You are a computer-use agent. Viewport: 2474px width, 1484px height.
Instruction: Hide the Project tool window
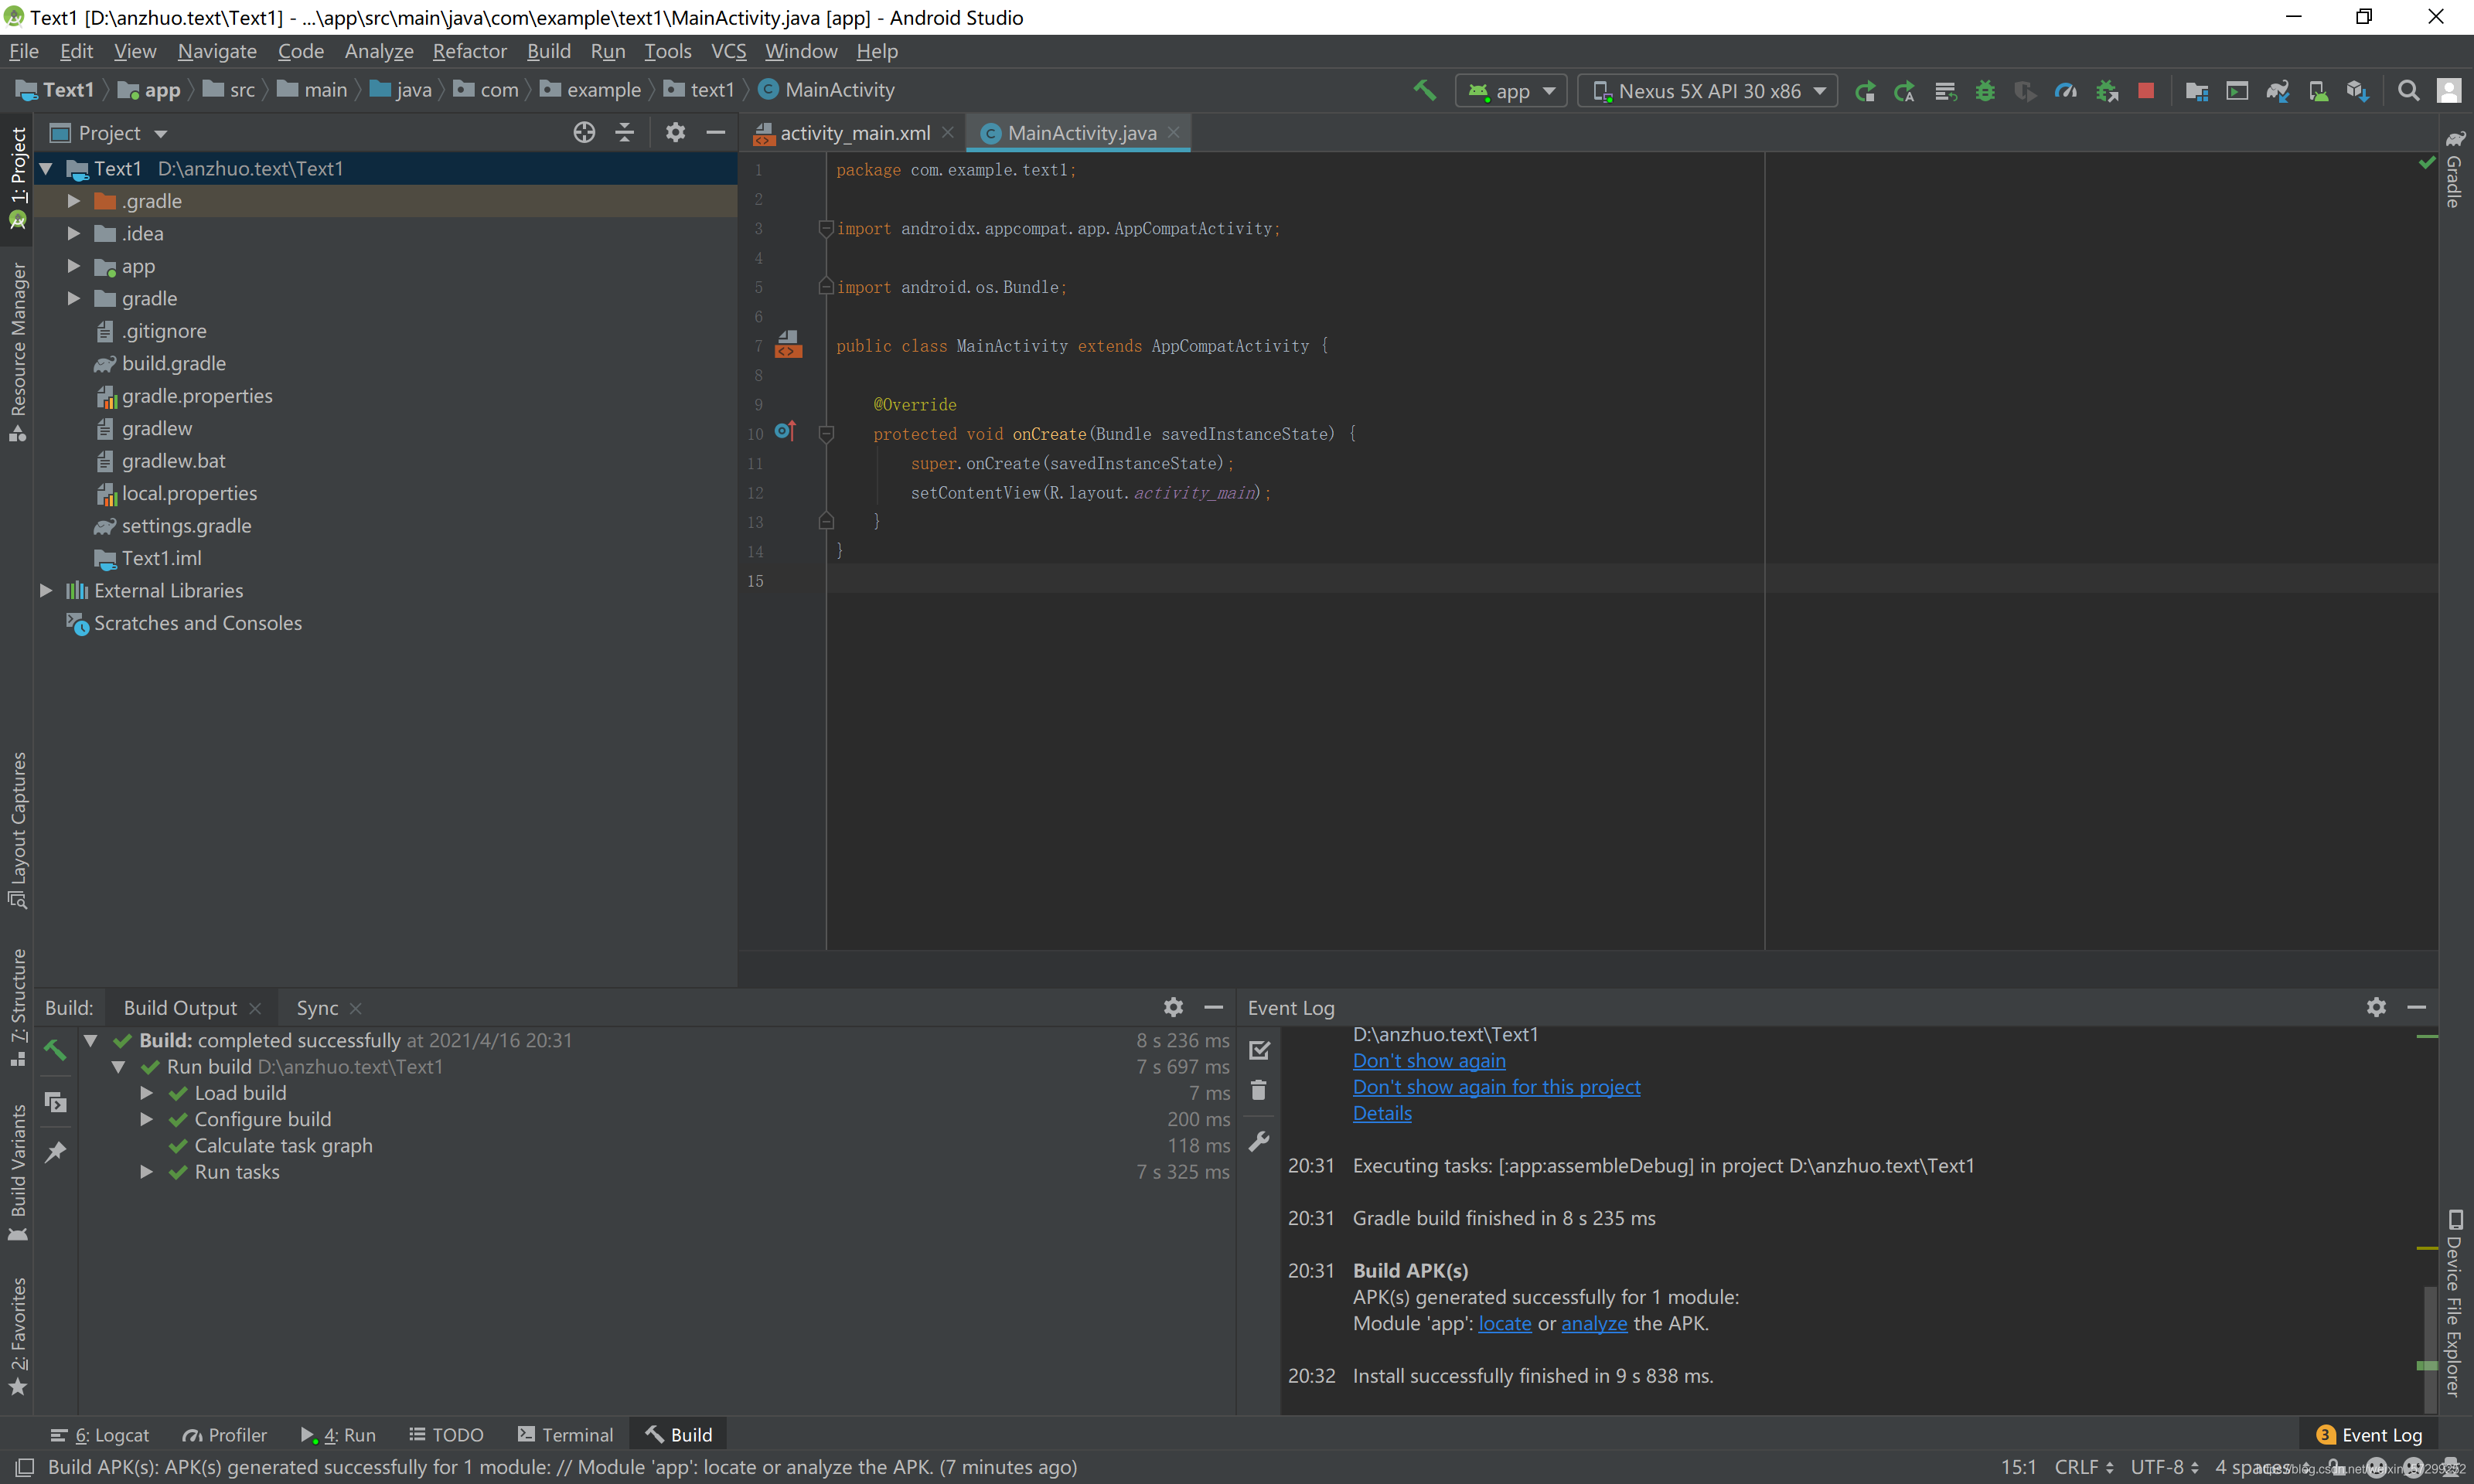(716, 132)
